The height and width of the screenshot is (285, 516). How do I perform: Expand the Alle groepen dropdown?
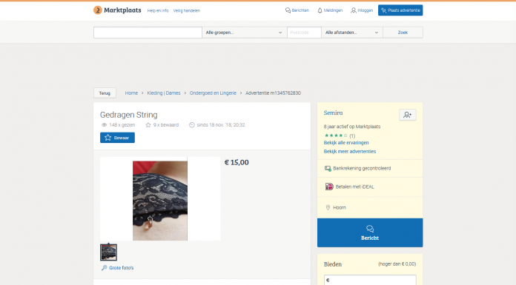(244, 33)
